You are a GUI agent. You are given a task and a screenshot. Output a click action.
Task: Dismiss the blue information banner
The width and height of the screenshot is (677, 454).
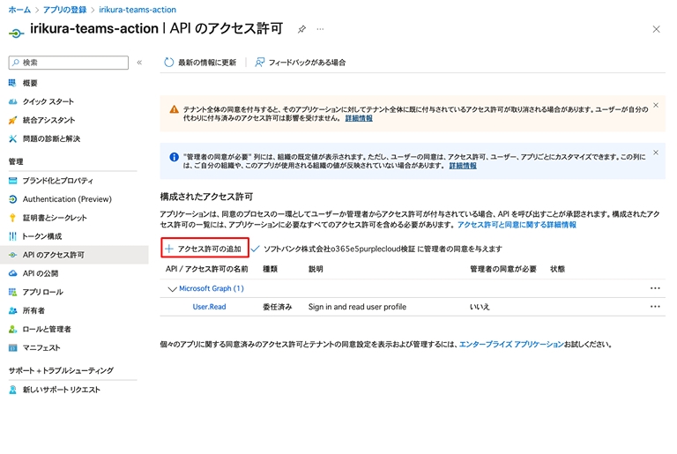(656, 153)
